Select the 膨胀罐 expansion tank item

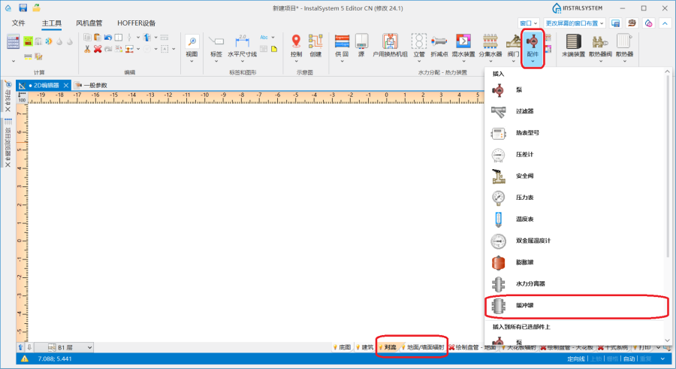pyautogui.click(x=524, y=262)
